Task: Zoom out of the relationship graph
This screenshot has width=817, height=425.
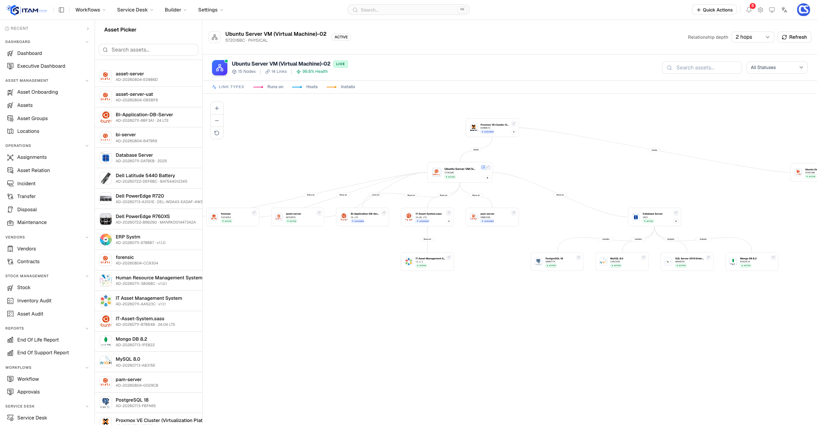Action: point(217,121)
